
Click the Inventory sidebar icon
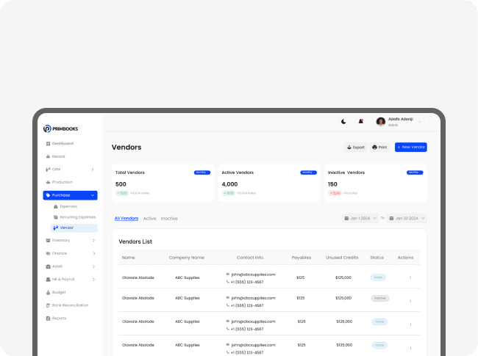48,240
